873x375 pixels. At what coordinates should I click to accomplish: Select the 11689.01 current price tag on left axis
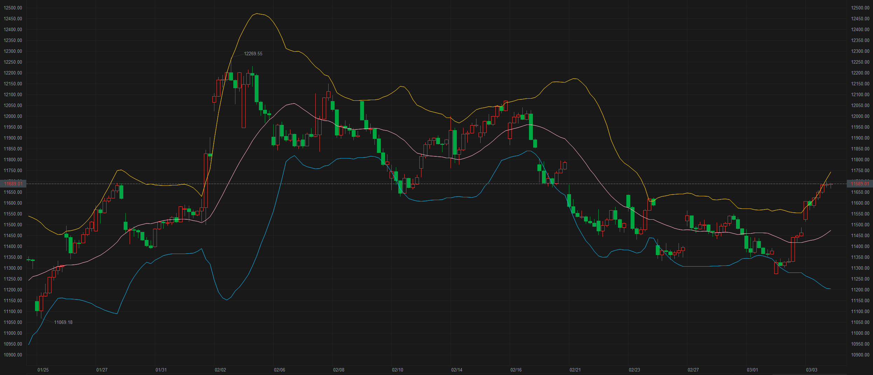(13, 184)
